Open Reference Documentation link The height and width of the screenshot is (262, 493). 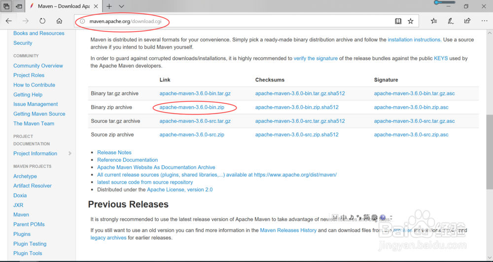[x=127, y=160]
